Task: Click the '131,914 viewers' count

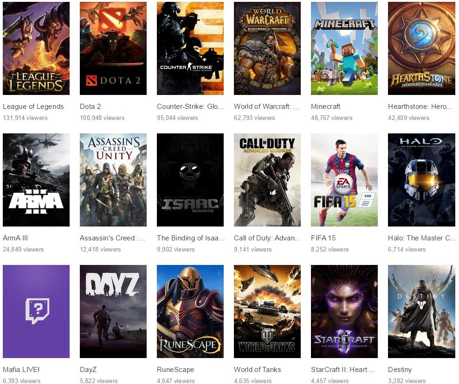Action: pos(25,118)
